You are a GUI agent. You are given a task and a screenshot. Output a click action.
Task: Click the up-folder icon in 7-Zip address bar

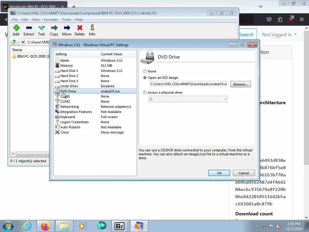point(14,42)
